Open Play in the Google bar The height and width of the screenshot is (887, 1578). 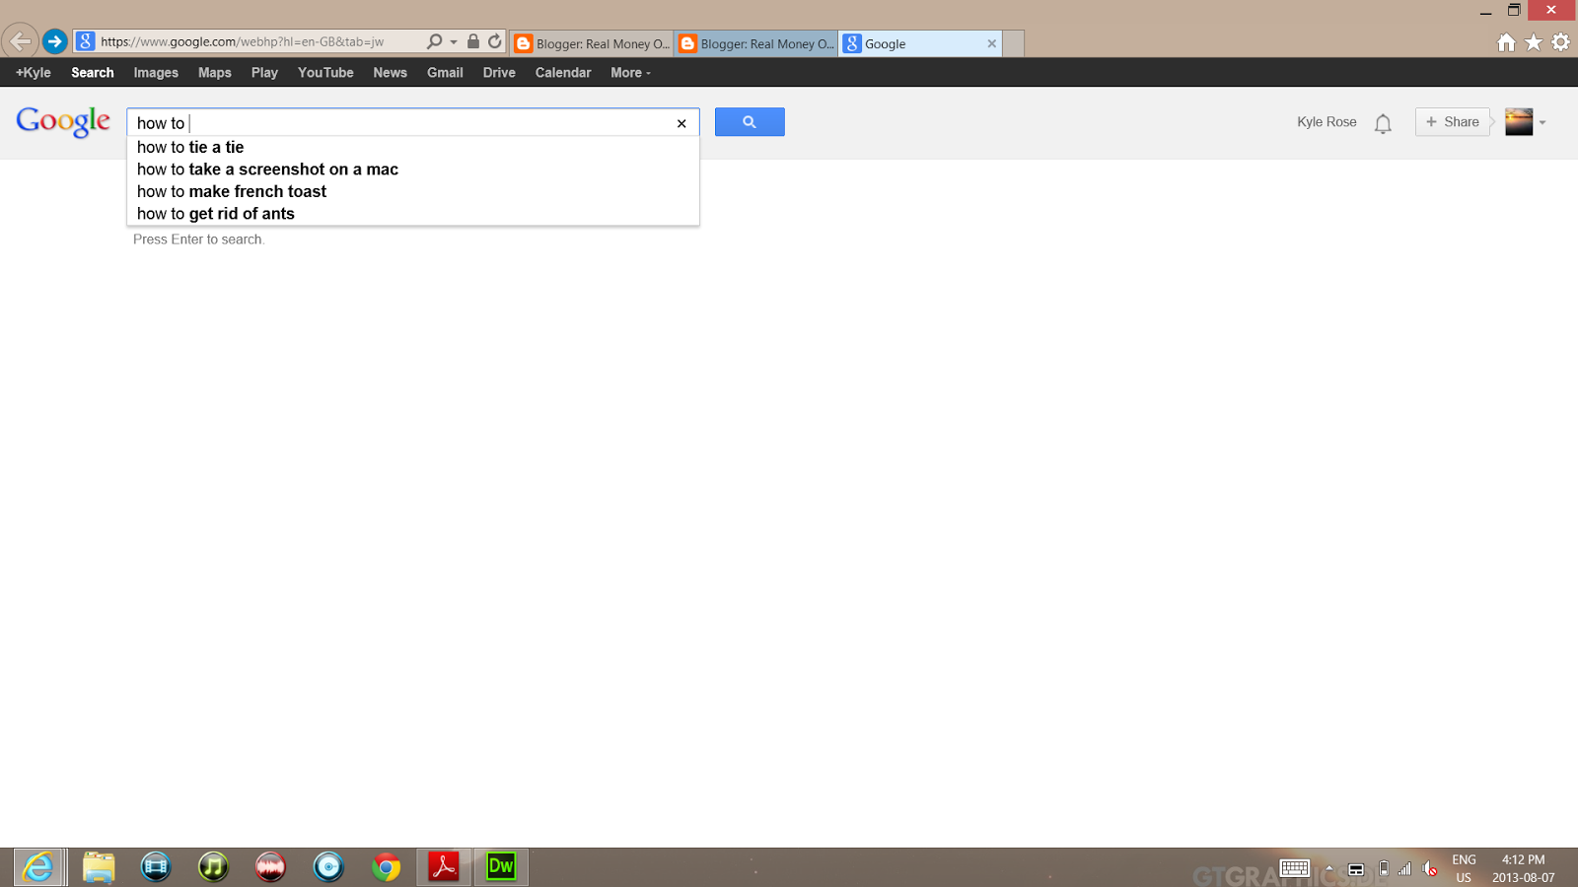pyautogui.click(x=264, y=72)
